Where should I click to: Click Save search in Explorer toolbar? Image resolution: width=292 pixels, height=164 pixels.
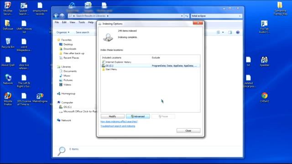click(x=82, y=32)
